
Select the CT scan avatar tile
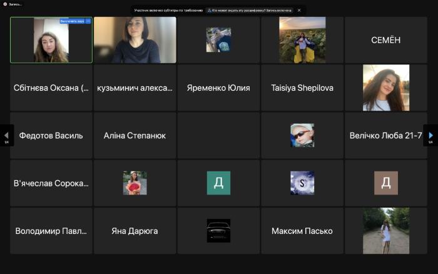click(x=218, y=40)
